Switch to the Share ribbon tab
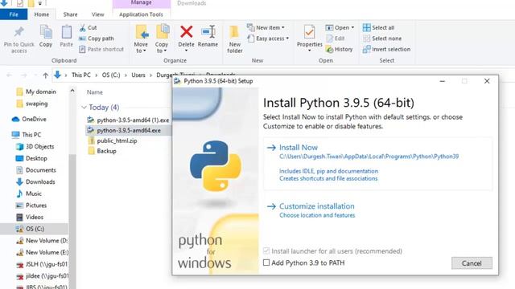Screen dimensions: 515x289 tap(70, 14)
